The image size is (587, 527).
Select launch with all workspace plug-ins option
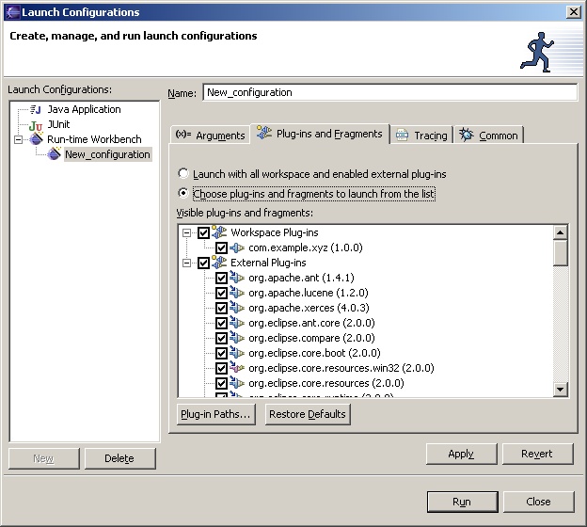183,174
